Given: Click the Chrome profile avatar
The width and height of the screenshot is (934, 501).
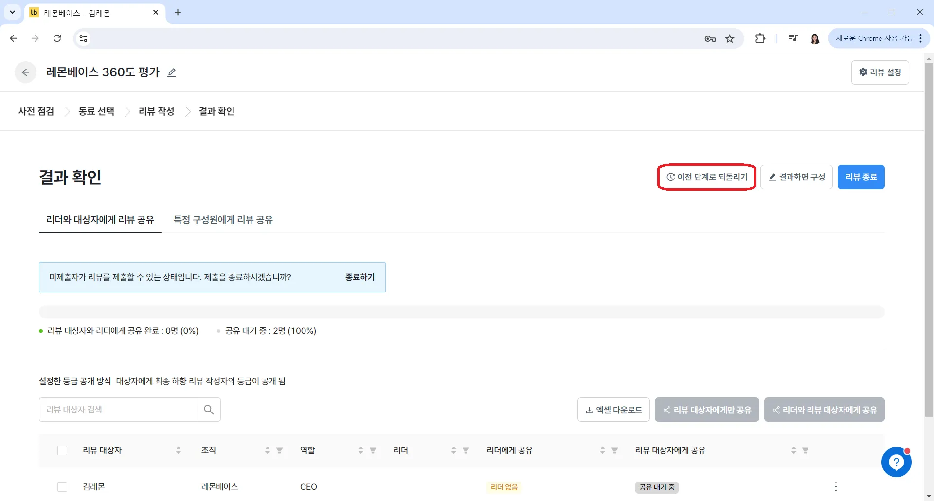Looking at the screenshot, I should pyautogui.click(x=815, y=38).
